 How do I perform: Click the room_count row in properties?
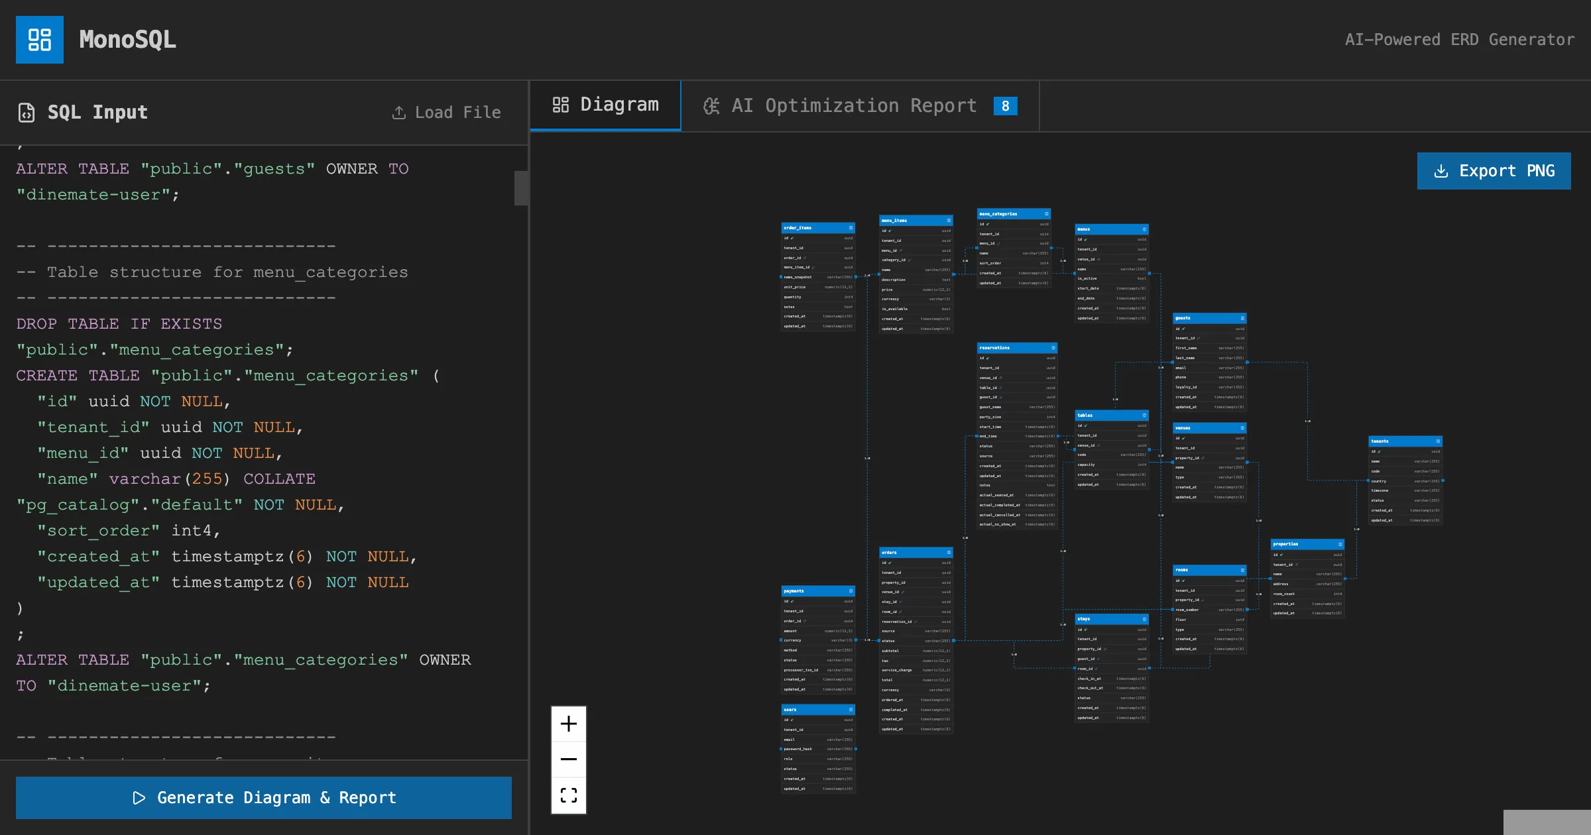pos(1307,594)
